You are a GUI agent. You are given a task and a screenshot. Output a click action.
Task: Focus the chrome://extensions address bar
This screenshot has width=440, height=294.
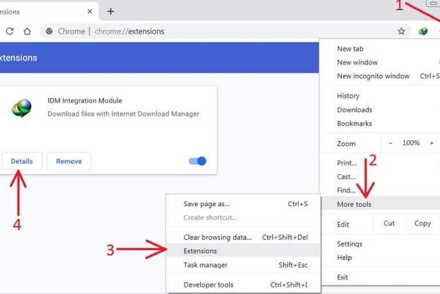(x=225, y=31)
